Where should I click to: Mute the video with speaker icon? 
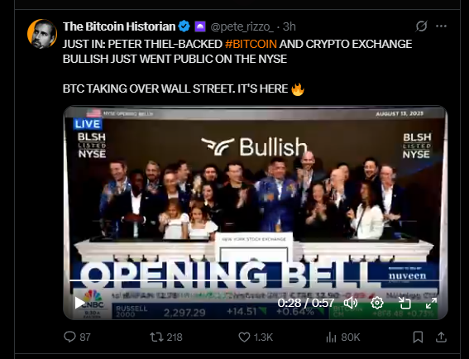[x=351, y=303]
